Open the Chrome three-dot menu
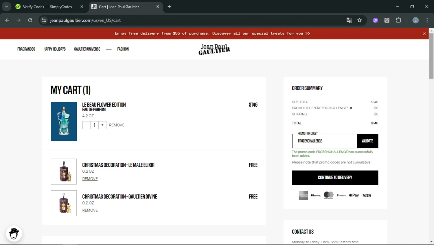This screenshot has width=434, height=245. click(x=427, y=20)
